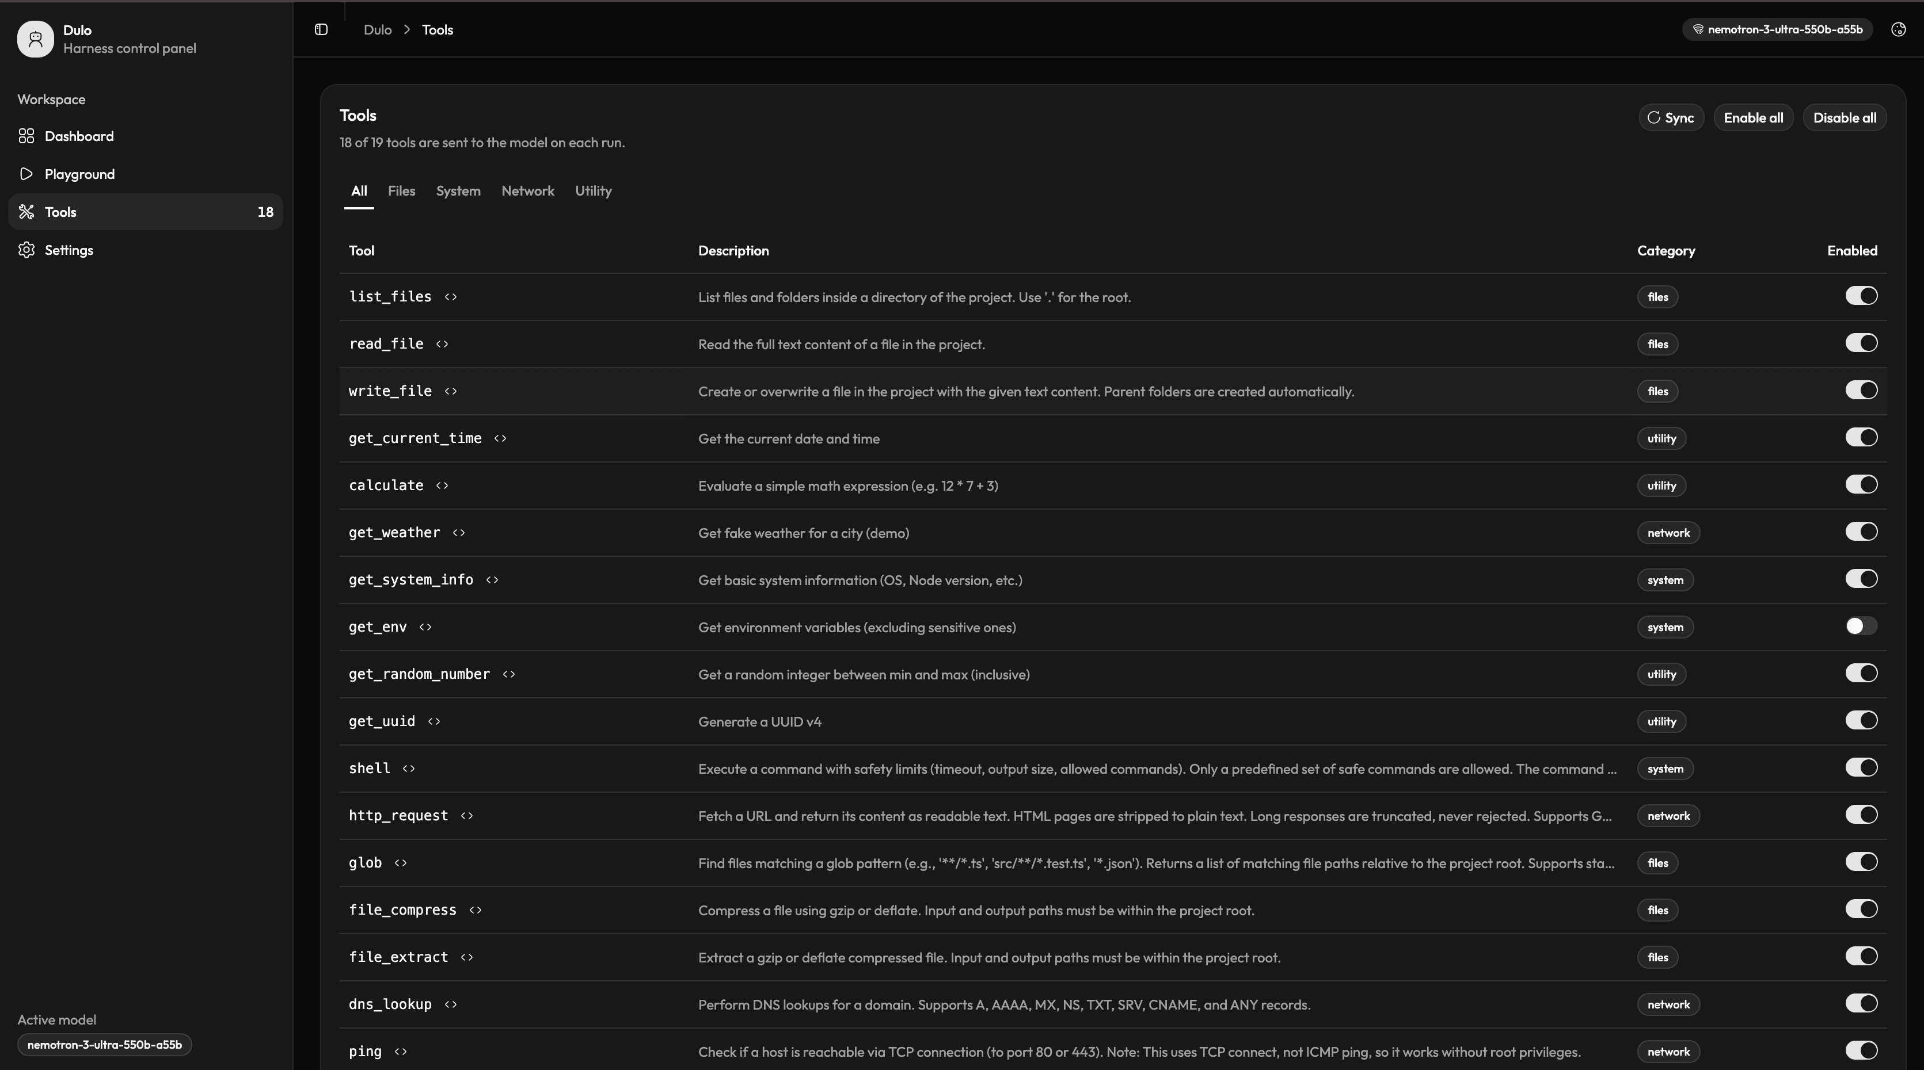Open code brackets for get_weather
1924x1070 pixels.
click(x=459, y=533)
